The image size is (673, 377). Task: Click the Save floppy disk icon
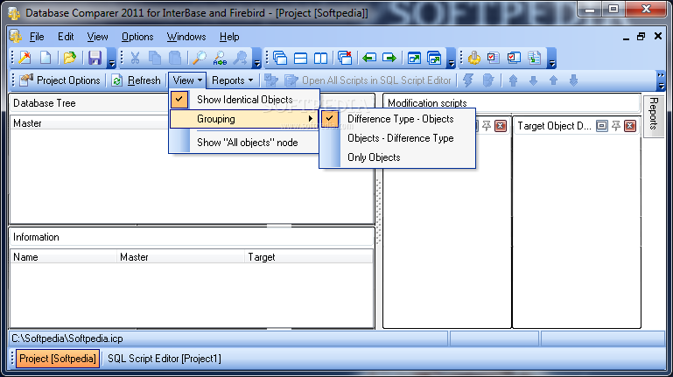95,58
